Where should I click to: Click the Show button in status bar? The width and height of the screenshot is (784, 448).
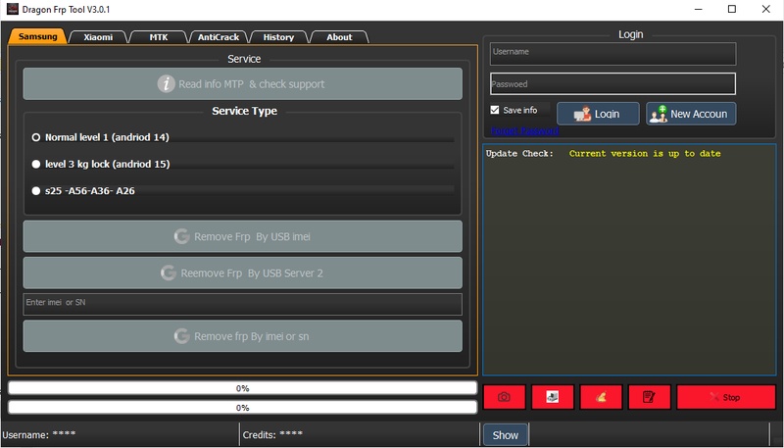(x=505, y=435)
